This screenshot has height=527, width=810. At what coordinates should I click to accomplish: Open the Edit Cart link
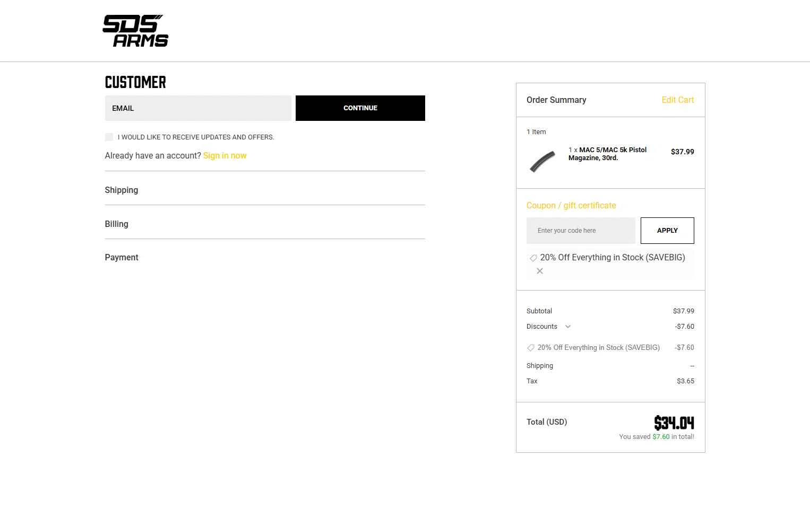coord(678,100)
